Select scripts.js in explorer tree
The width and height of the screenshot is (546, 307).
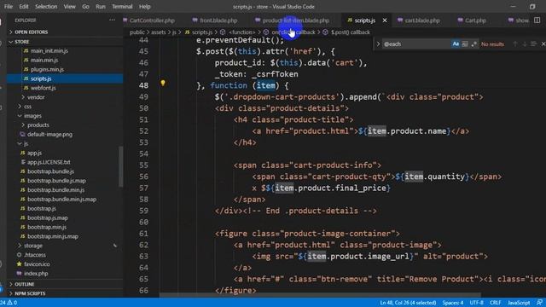pyautogui.click(x=65, y=78)
